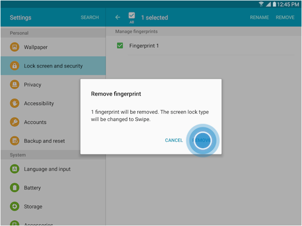Click the Settings title
The image size is (302, 226).
pos(21,18)
